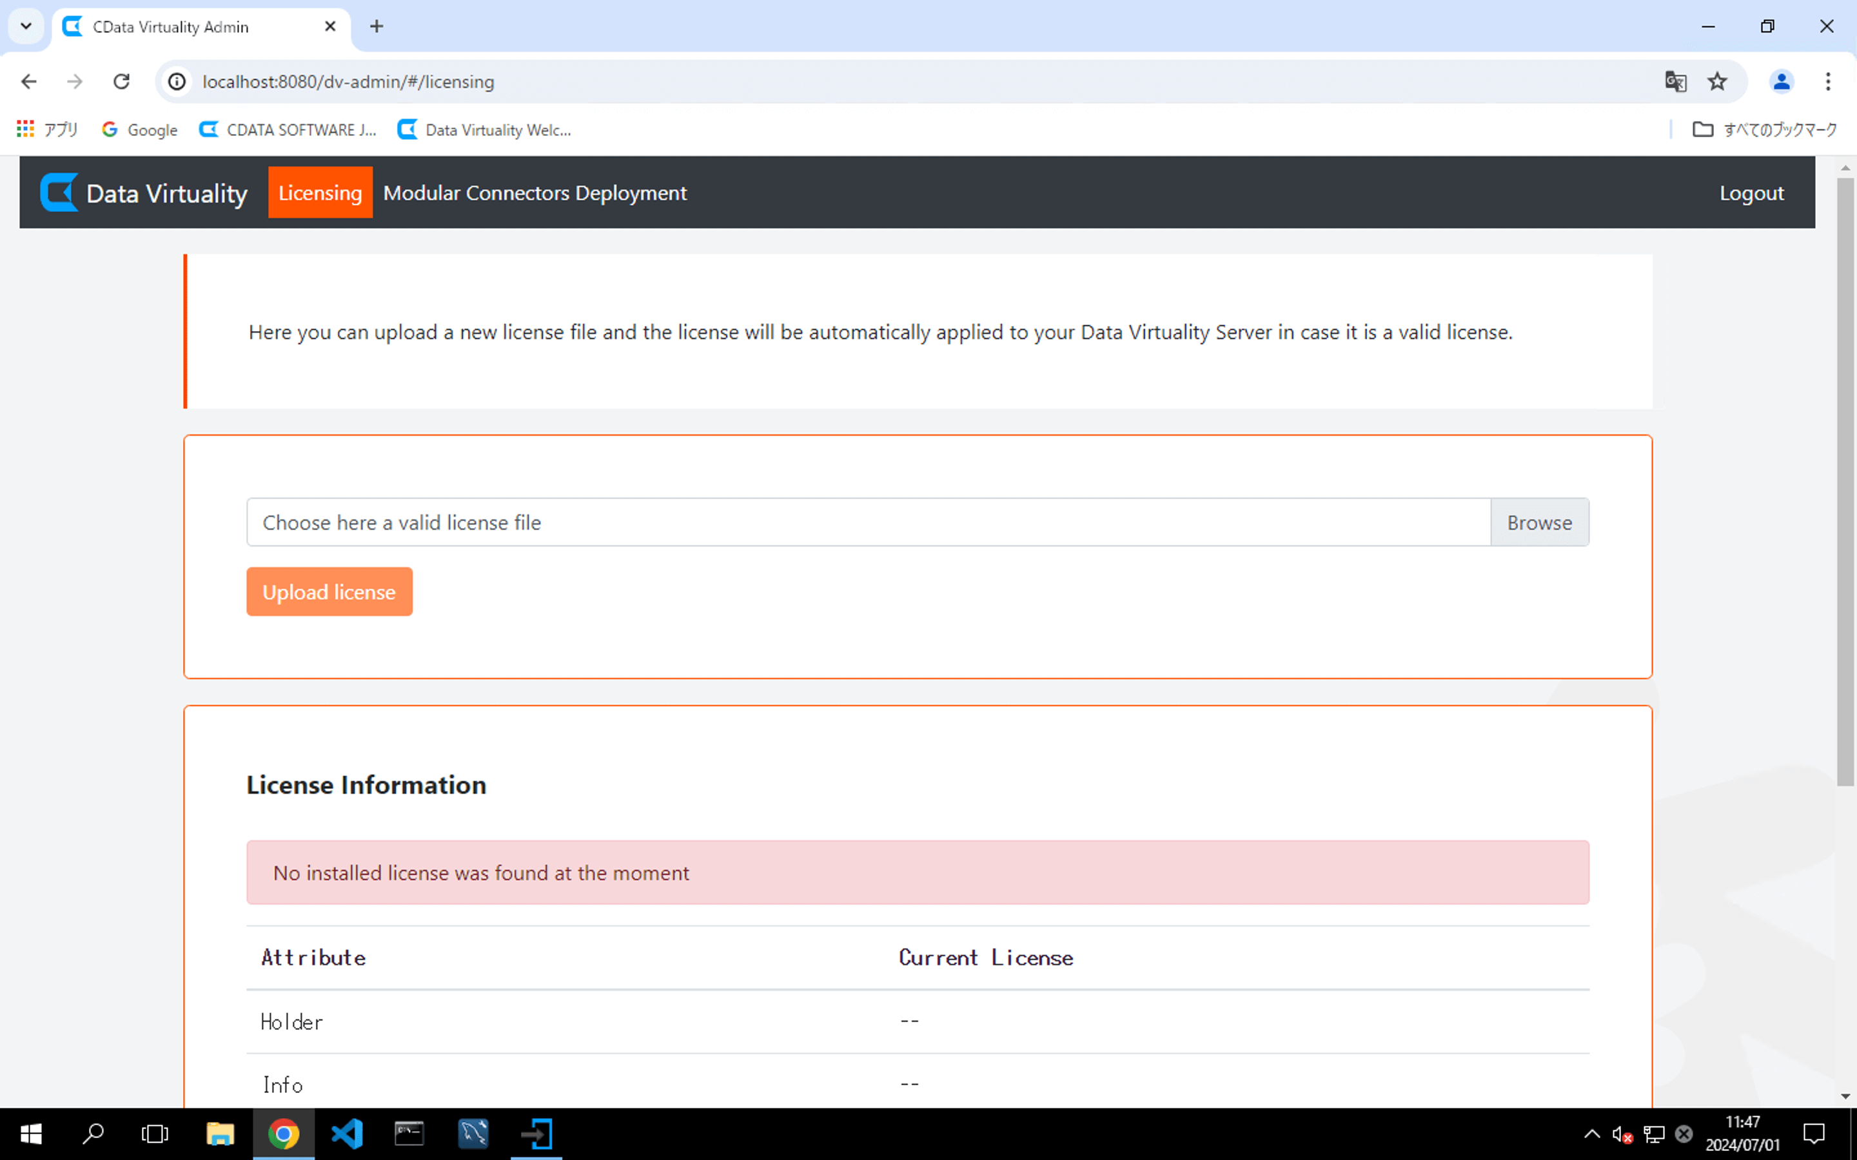Open the Google Translate page icon
The height and width of the screenshot is (1160, 1857).
[x=1675, y=81]
